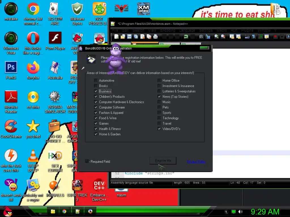Check the Automotive interest checkbox
290x217 pixels.
[96, 81]
